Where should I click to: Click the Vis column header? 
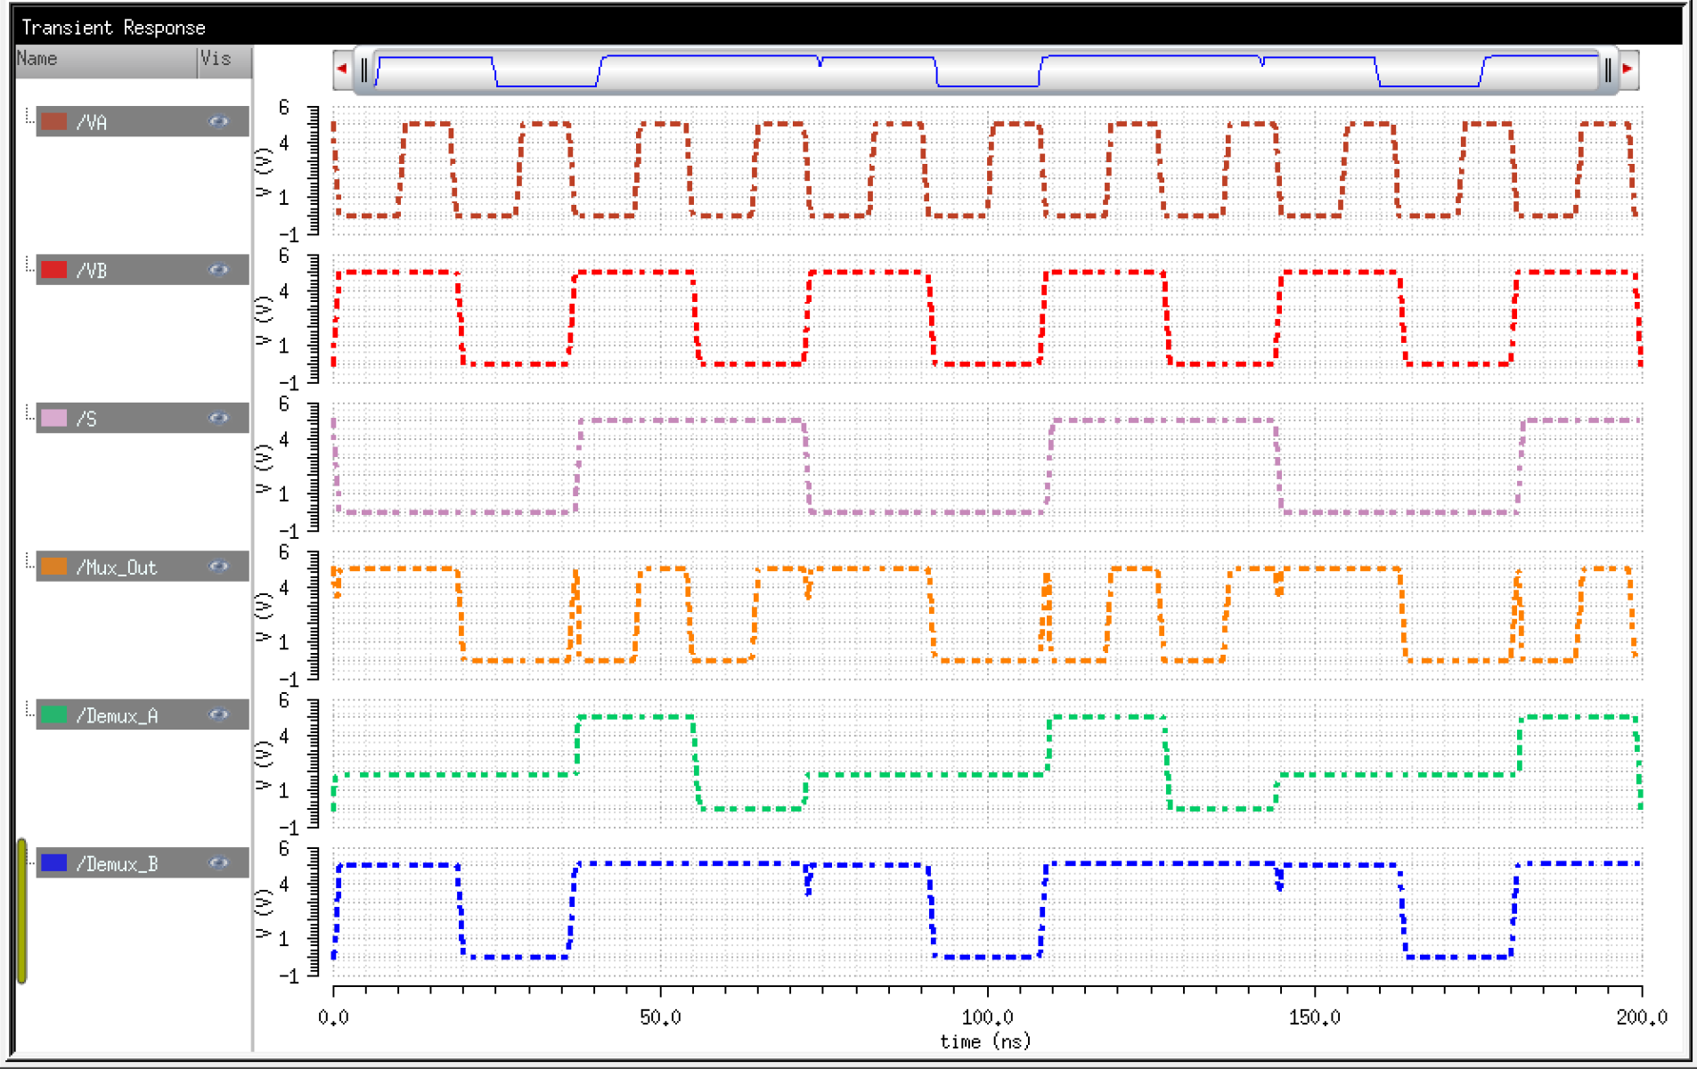223,60
